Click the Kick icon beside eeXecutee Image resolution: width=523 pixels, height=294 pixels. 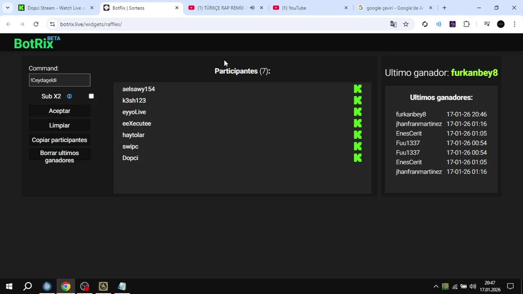pos(358,123)
